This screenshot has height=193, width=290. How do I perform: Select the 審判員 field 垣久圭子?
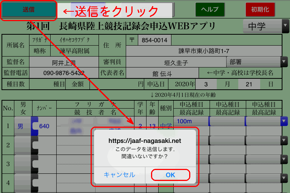pyautogui.click(x=176, y=62)
